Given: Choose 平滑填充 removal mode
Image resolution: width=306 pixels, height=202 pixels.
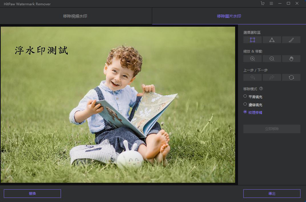Looking at the screenshot, I should [x=245, y=96].
